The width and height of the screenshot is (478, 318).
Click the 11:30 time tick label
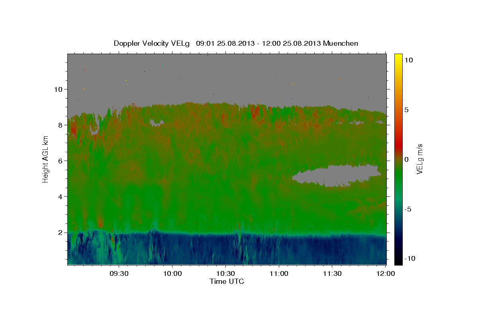pyautogui.click(x=332, y=274)
